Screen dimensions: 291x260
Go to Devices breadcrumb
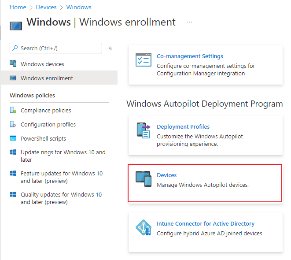tap(46, 7)
